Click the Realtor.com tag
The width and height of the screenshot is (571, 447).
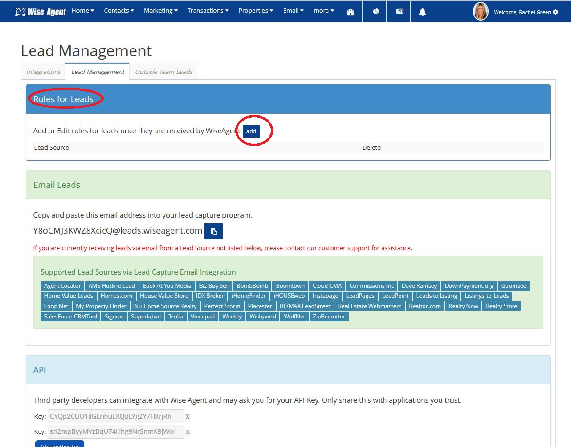(x=425, y=306)
